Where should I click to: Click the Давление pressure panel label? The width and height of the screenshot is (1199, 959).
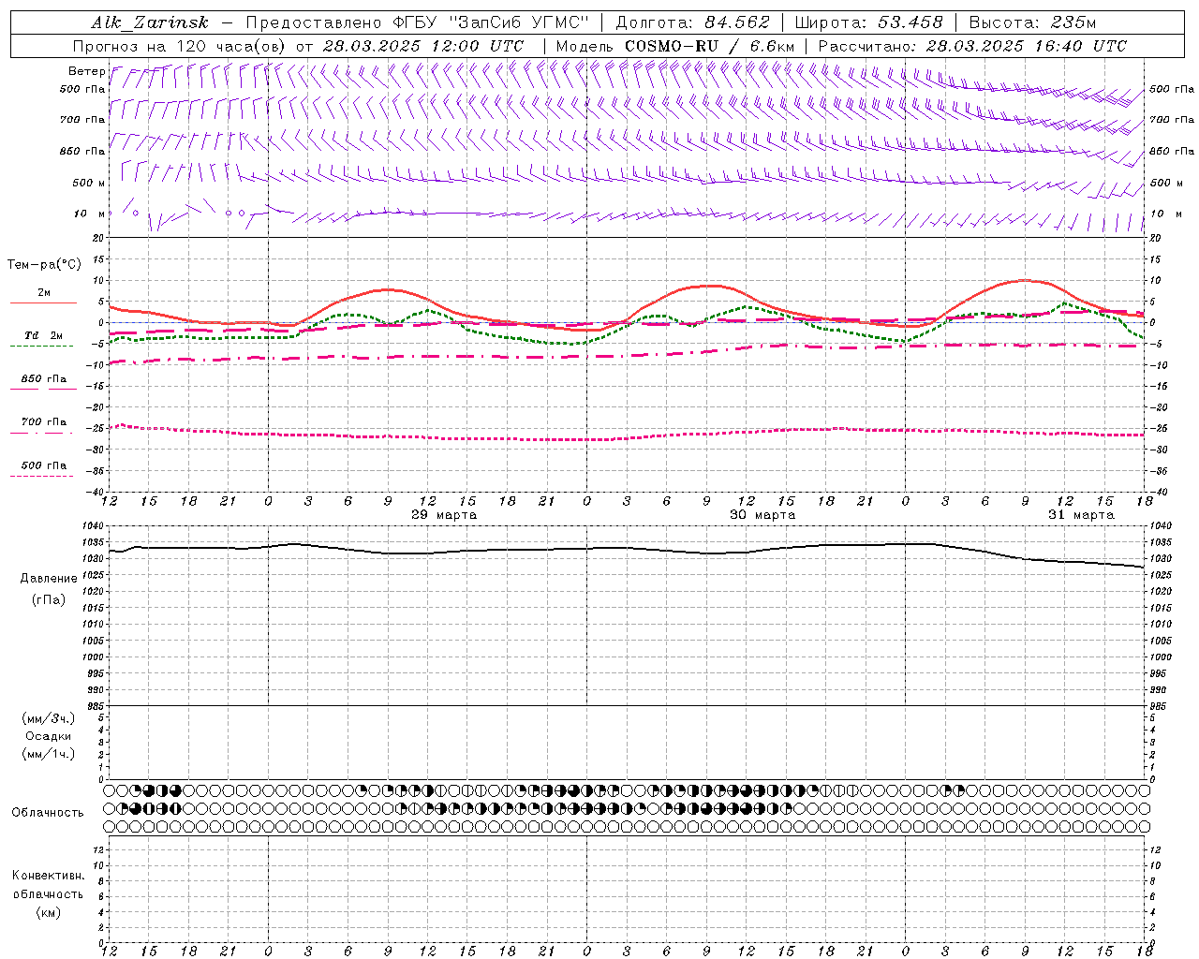(x=49, y=579)
